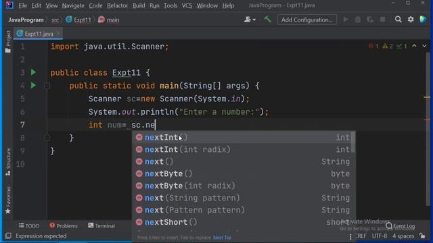This screenshot has width=433, height=243.
Task: Select nextShort() completion suggestion
Action: [243, 222]
